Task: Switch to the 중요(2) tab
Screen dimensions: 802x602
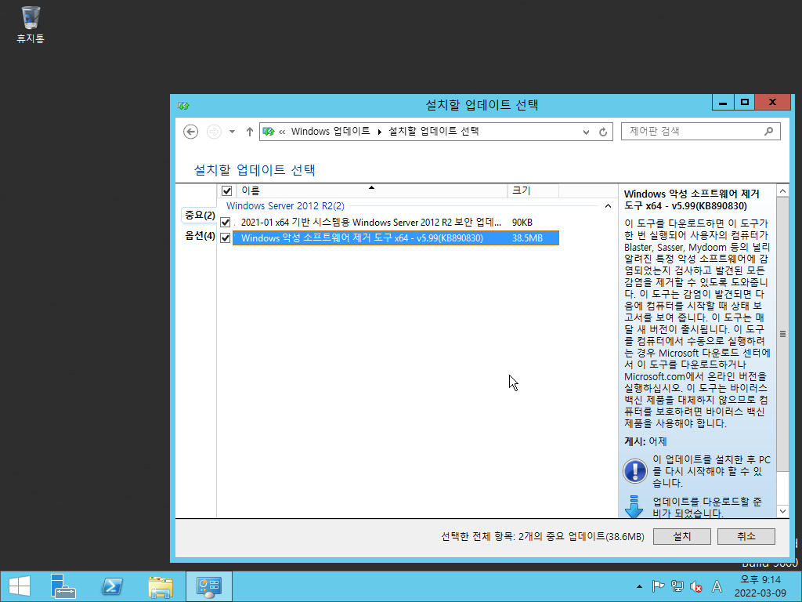Action: click(200, 216)
